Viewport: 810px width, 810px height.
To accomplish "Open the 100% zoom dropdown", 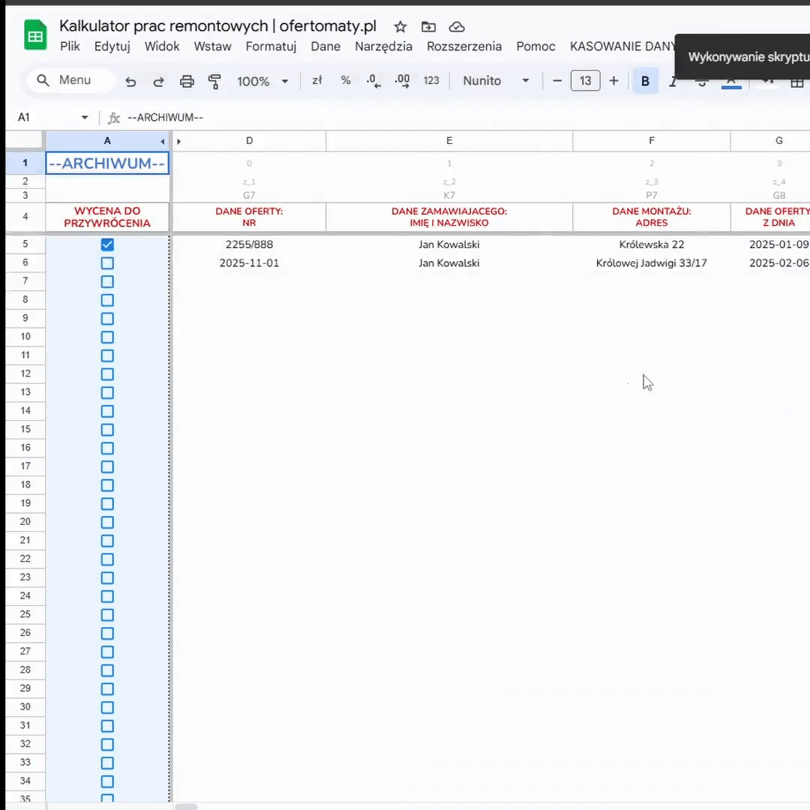I will 262,81.
